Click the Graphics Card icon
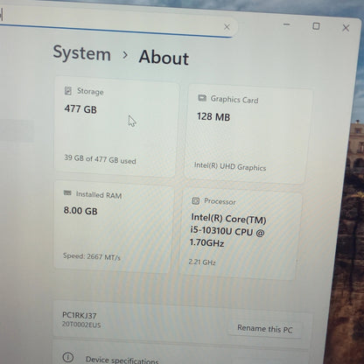 point(202,98)
